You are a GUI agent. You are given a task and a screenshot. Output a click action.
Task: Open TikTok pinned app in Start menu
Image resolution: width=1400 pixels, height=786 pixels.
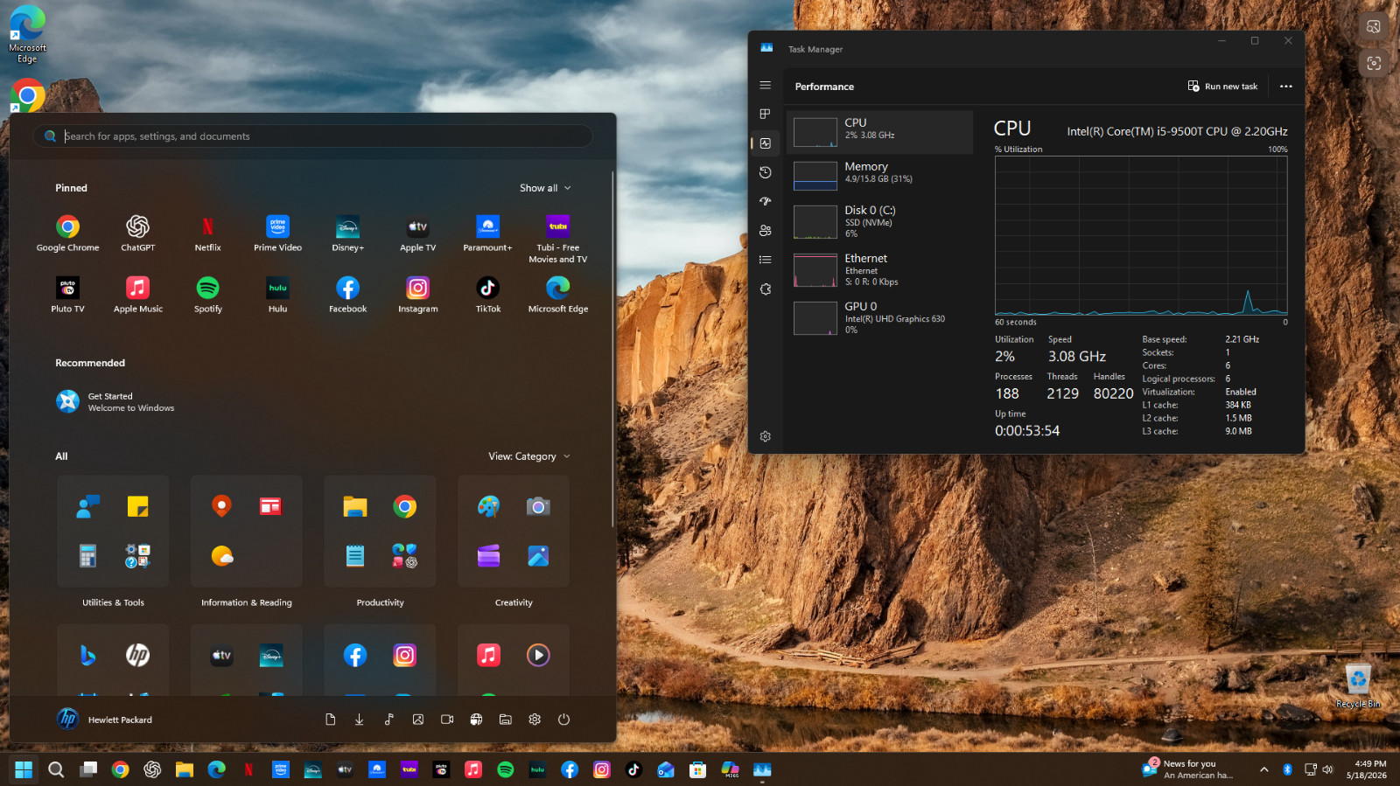[x=487, y=295]
